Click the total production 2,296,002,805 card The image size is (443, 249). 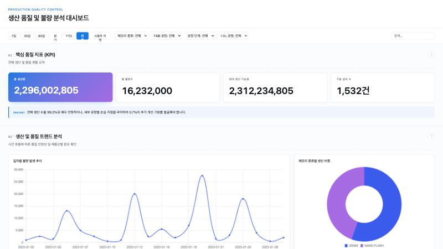click(60, 87)
